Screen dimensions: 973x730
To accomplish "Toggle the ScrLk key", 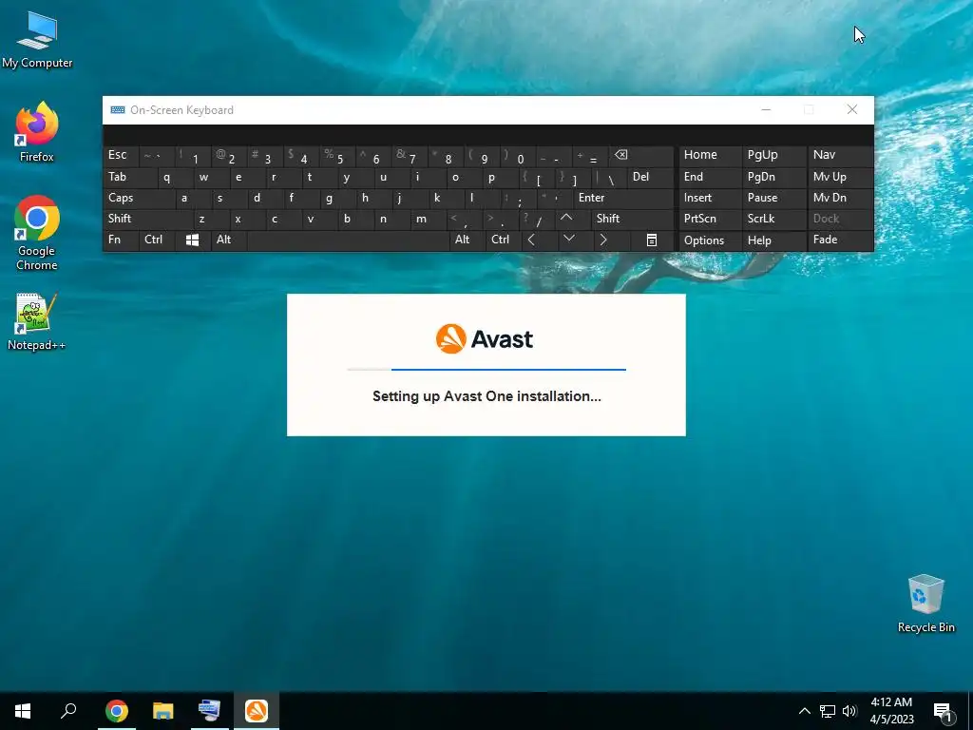I will 773,219.
